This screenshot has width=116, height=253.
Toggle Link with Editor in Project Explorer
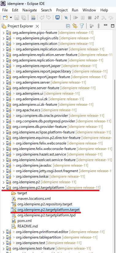coord(75,26)
